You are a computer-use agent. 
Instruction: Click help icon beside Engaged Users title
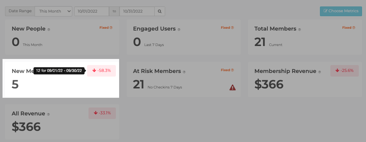(179, 29)
